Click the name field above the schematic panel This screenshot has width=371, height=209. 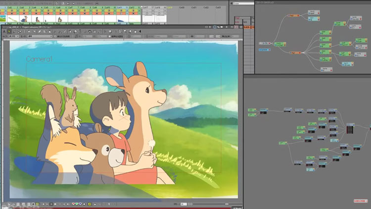[243, 3]
